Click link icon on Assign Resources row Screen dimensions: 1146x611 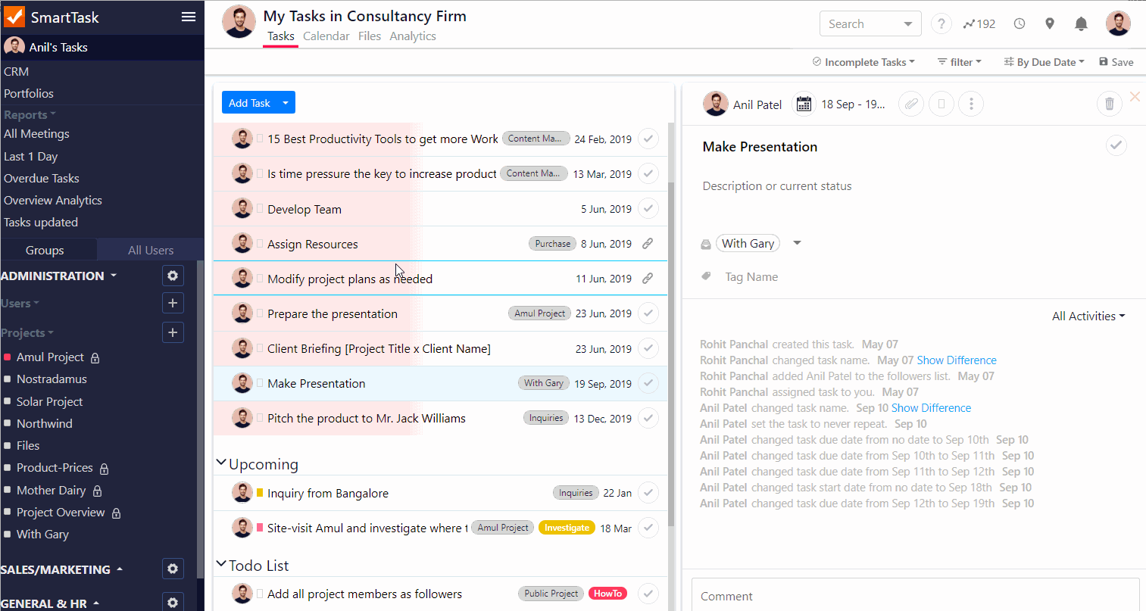[x=648, y=244]
